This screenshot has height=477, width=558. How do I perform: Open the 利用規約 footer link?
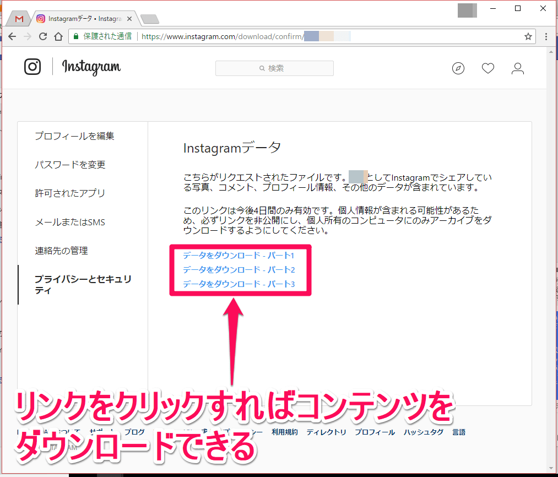pos(284,432)
